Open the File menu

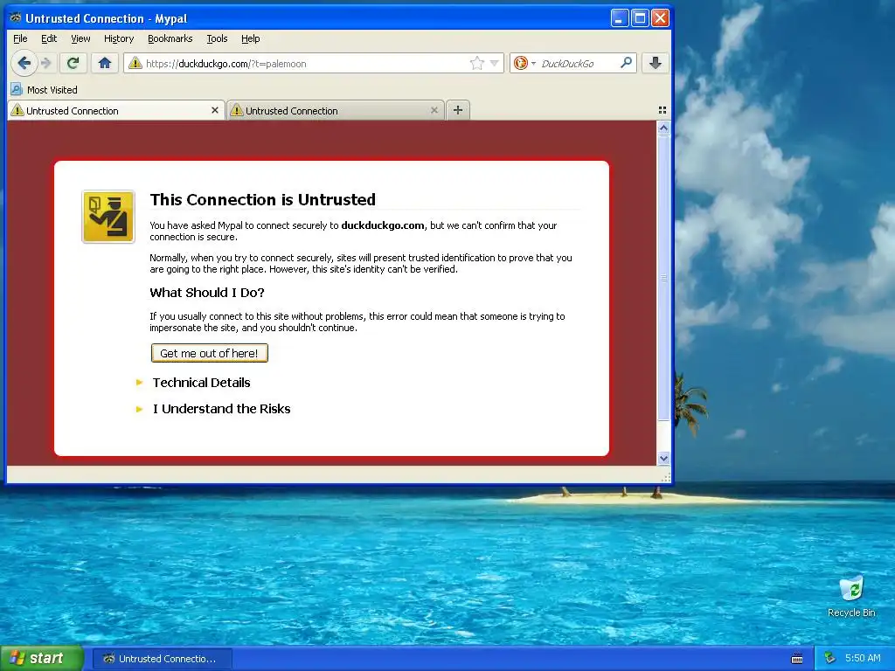click(x=20, y=38)
